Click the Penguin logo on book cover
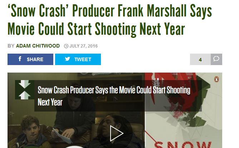 (216, 79)
